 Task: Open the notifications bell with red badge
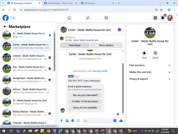[163, 18]
